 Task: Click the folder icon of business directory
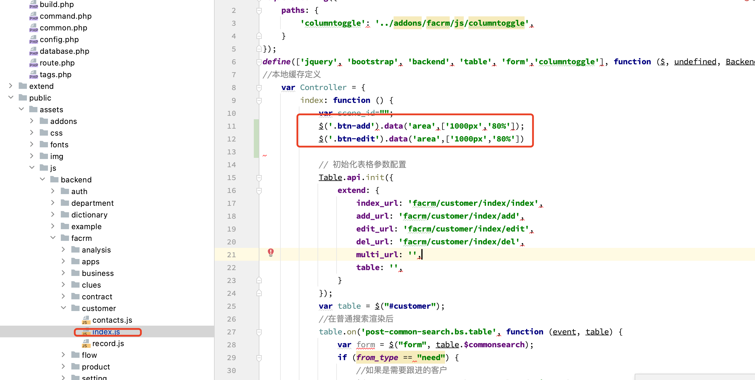(x=76, y=273)
